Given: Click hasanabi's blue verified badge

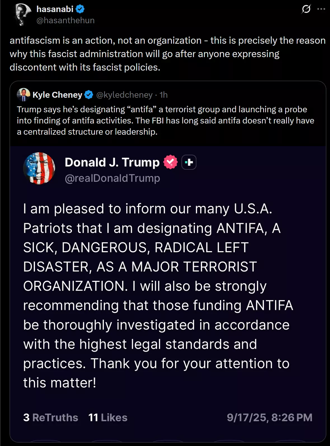Looking at the screenshot, I should coord(80,9).
